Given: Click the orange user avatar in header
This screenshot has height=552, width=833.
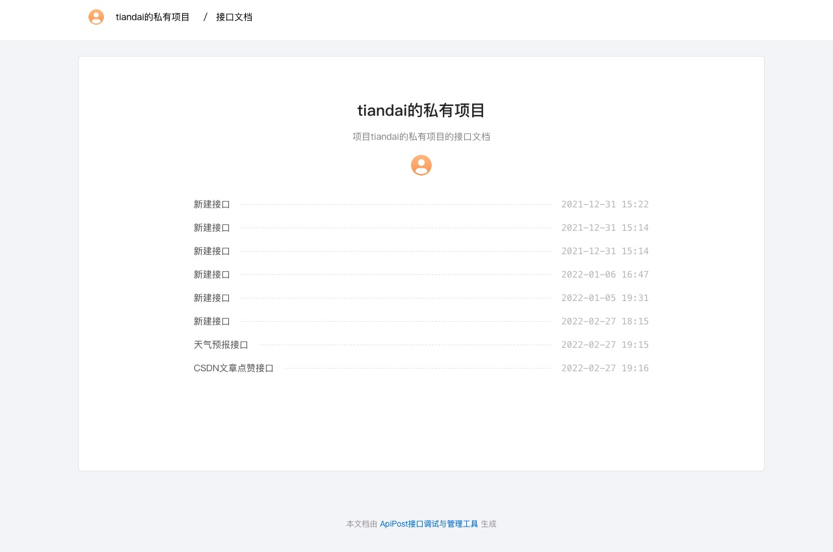Looking at the screenshot, I should point(96,17).
